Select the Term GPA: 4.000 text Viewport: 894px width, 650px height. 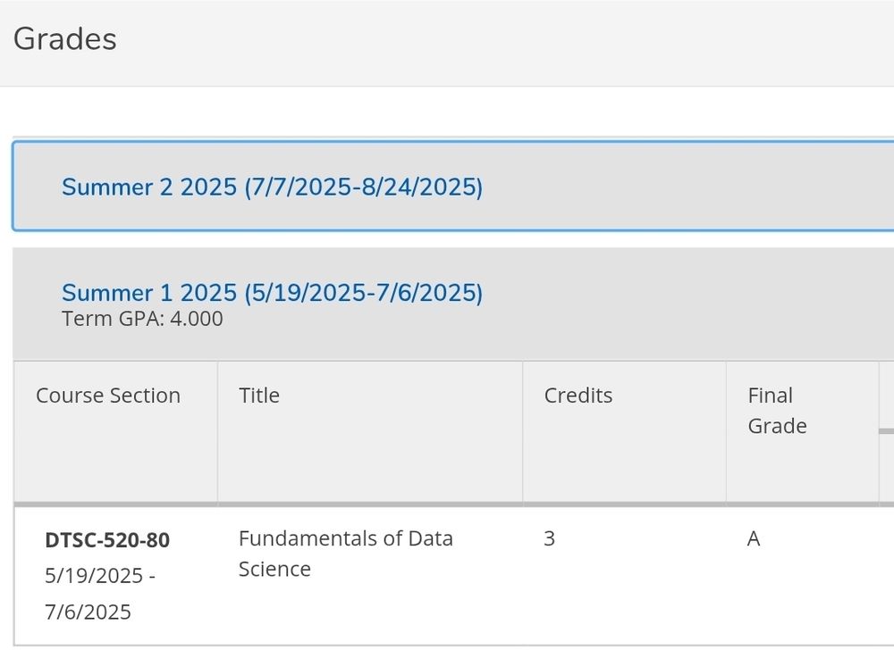[x=142, y=319]
